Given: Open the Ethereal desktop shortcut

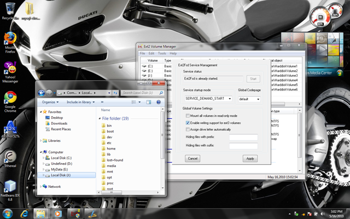Looking at the screenshot, I should 10,159.
